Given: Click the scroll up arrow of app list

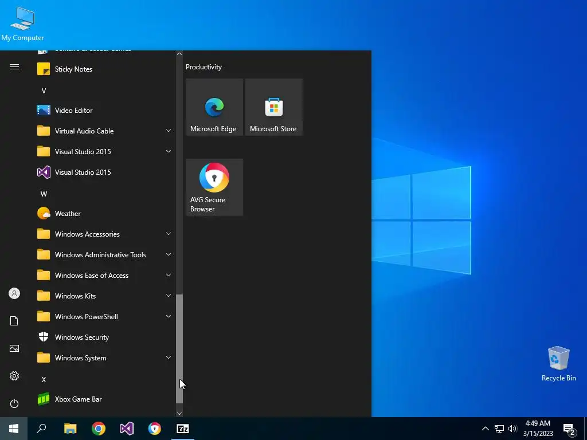Looking at the screenshot, I should click(x=179, y=54).
